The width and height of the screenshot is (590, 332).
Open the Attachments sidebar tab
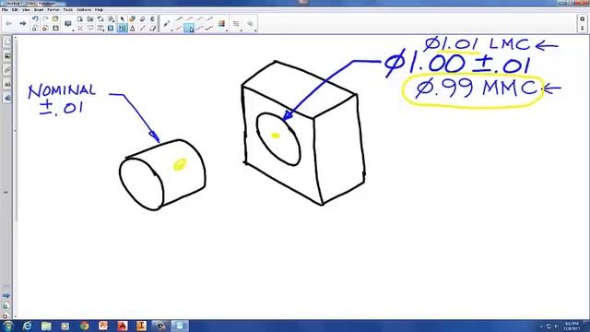(x=7, y=70)
